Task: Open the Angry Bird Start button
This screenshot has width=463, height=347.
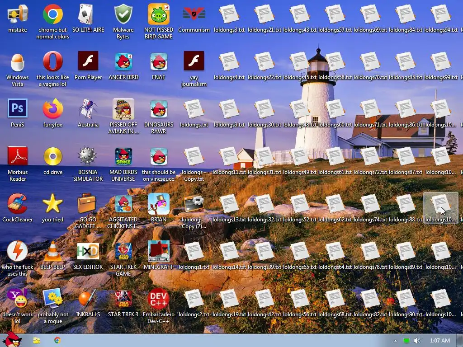Action: [12, 339]
